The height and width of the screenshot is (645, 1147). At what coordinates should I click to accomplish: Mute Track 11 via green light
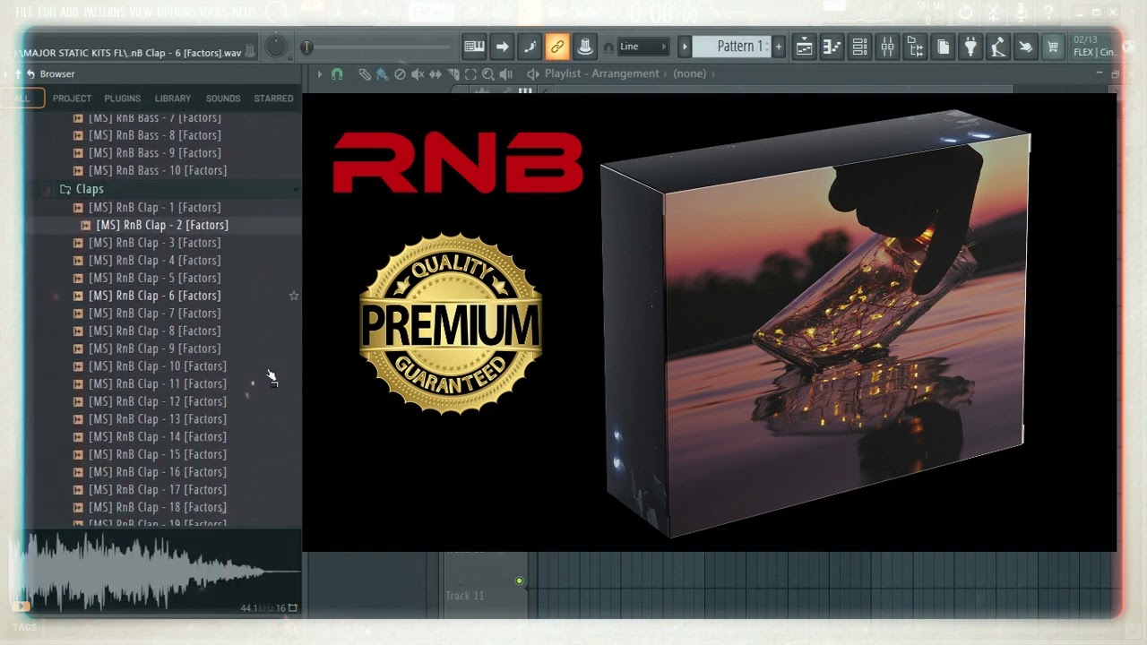click(x=519, y=581)
